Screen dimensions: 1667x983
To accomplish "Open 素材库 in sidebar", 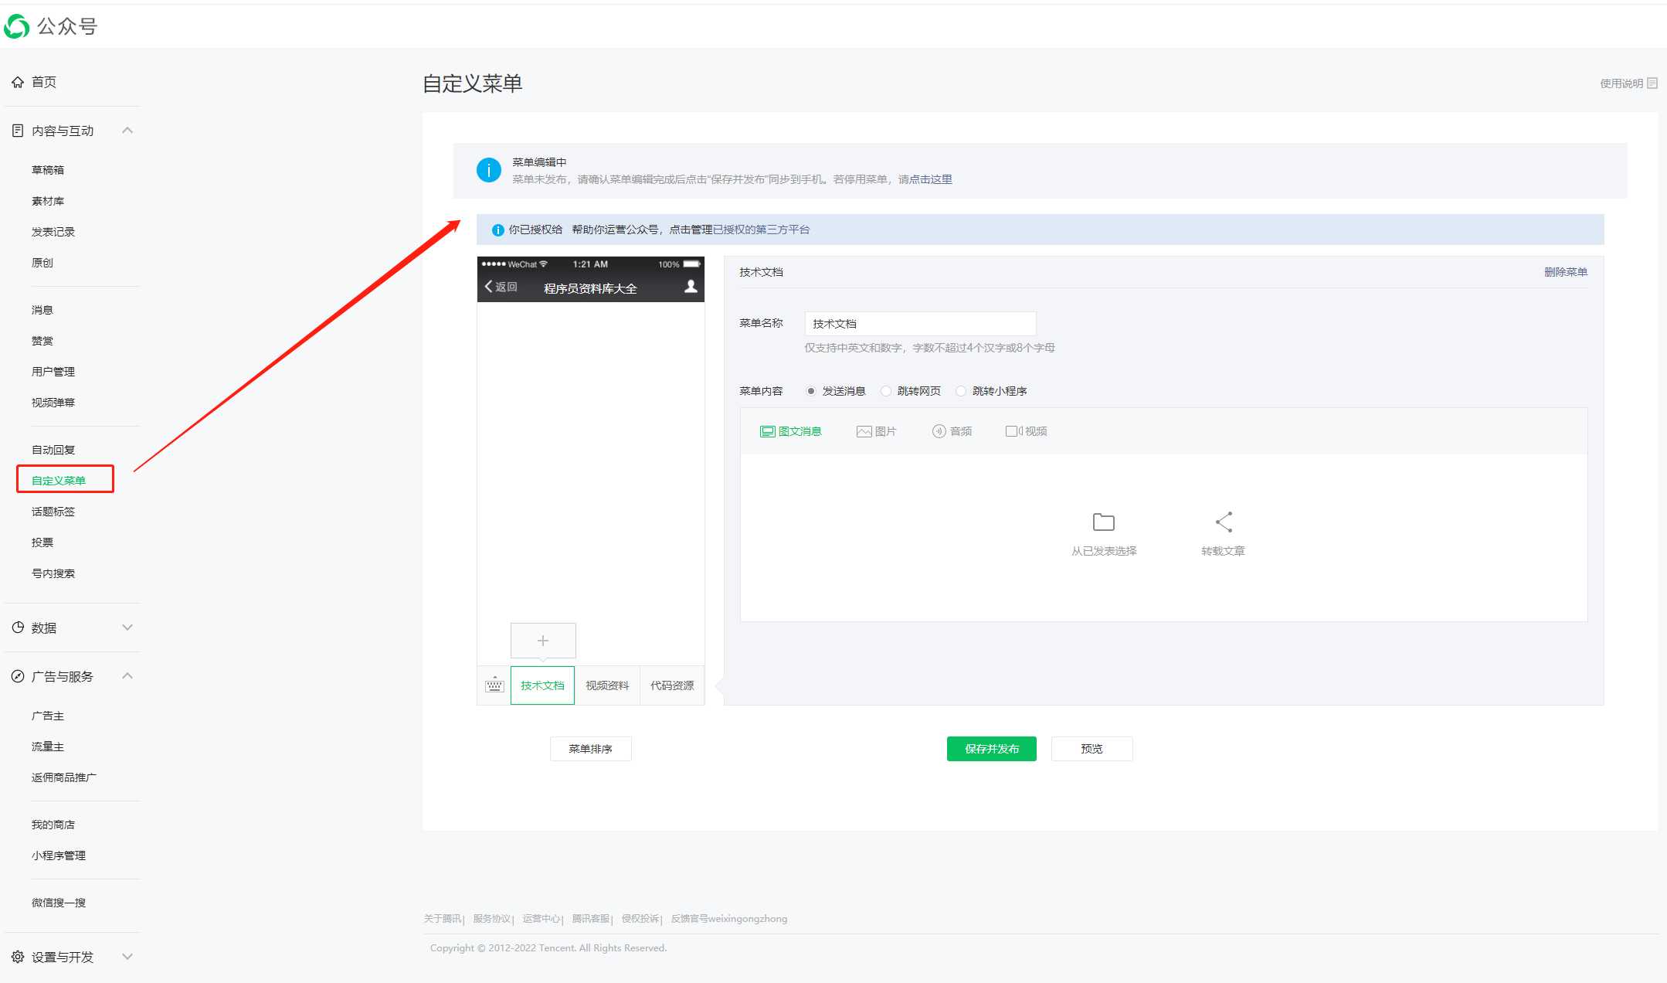I will tap(48, 201).
